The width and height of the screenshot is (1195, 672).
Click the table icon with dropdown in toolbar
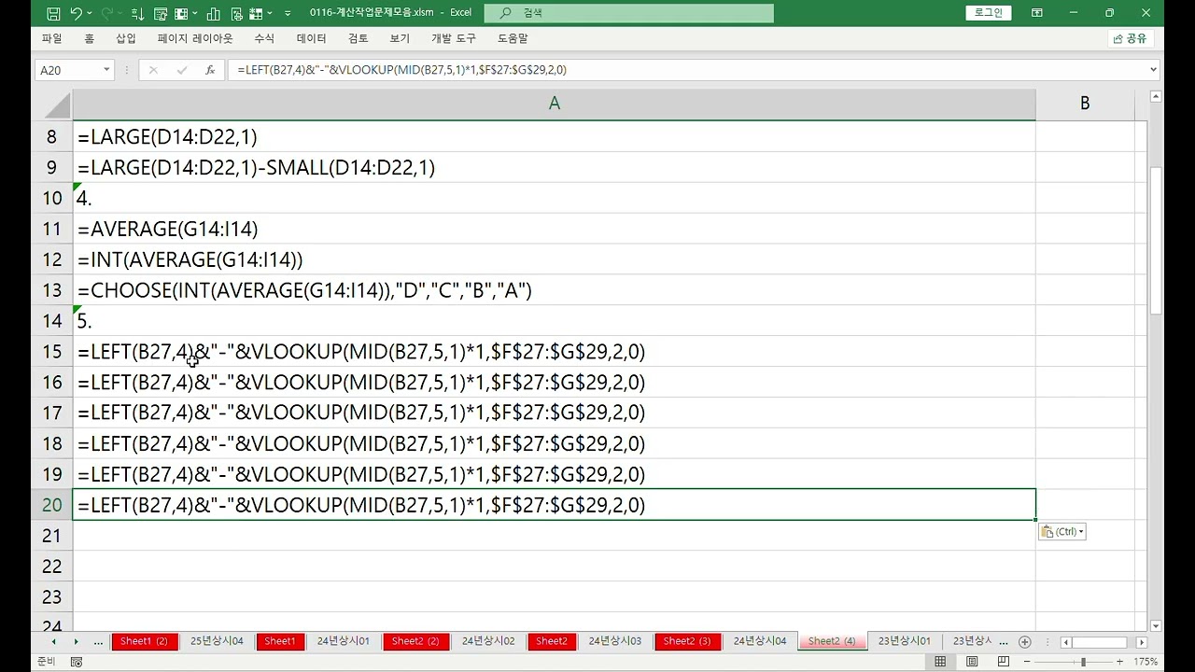point(255,13)
